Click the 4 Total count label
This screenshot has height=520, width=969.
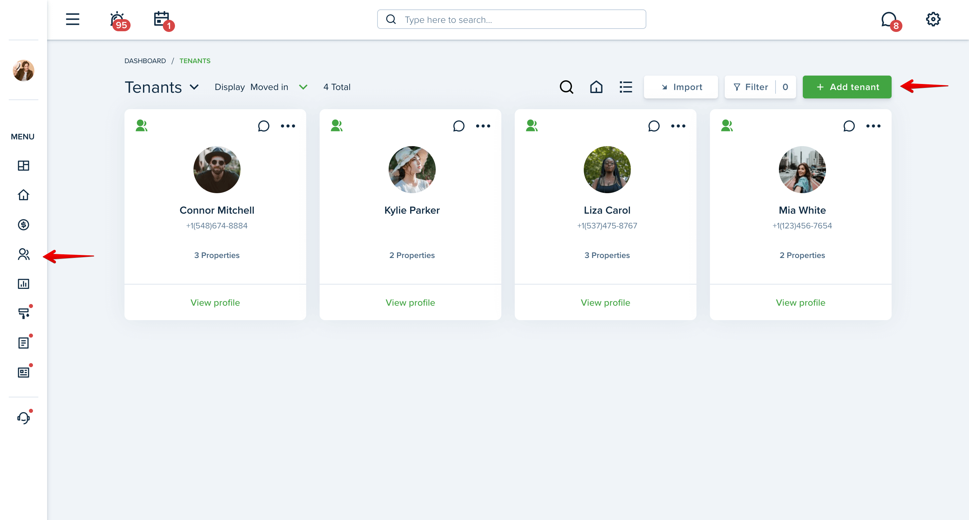[337, 87]
